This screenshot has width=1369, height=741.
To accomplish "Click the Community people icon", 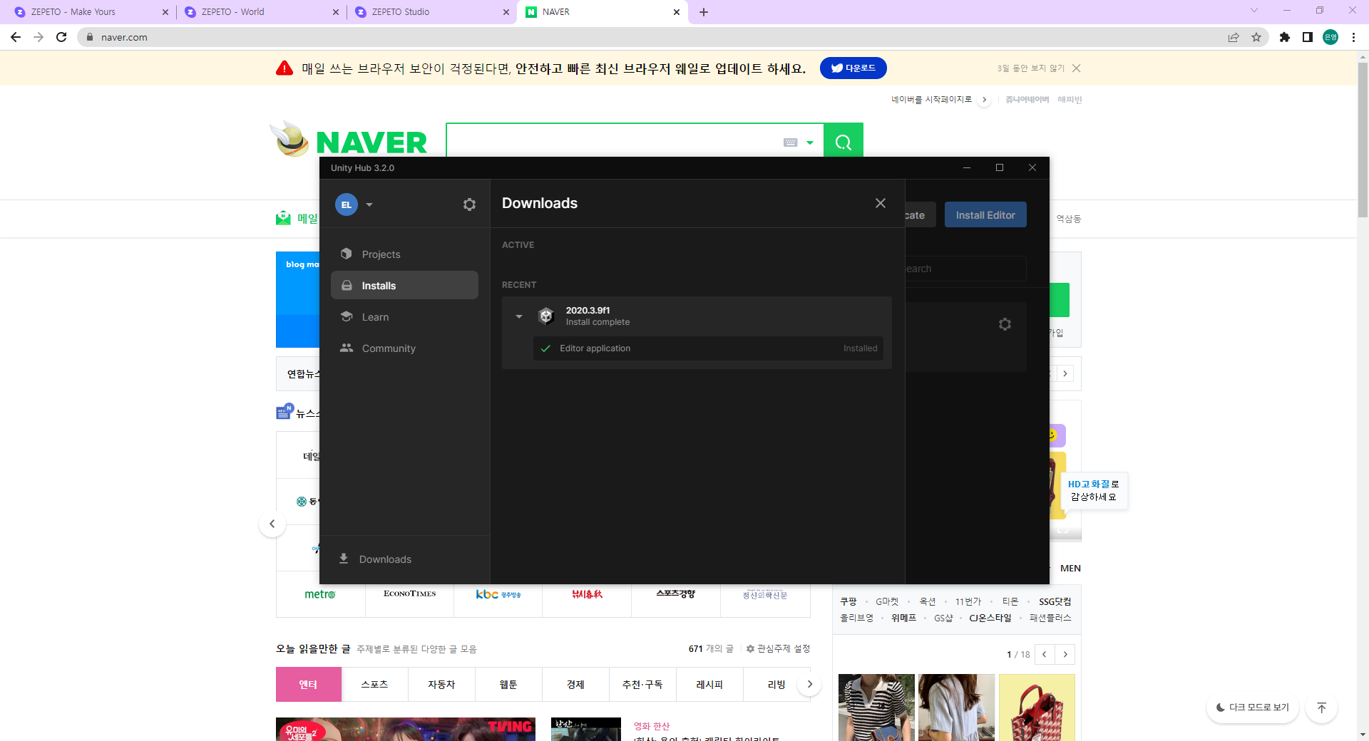I will click(347, 348).
